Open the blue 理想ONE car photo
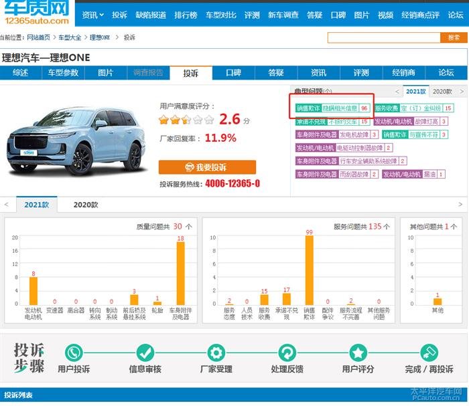Screen dimensions: 469x406 tap(76, 141)
